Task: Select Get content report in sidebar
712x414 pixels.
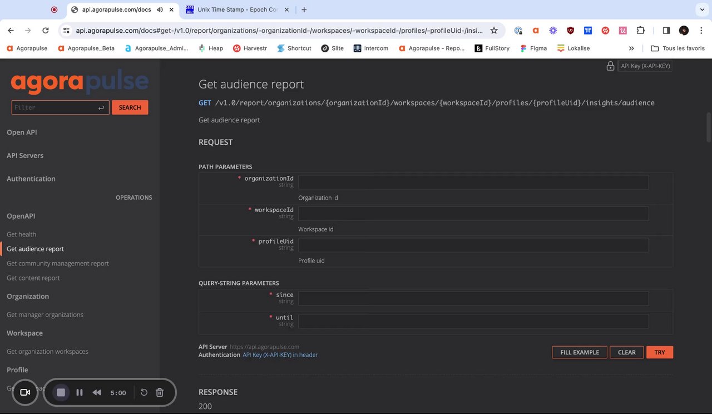Action: (33, 278)
